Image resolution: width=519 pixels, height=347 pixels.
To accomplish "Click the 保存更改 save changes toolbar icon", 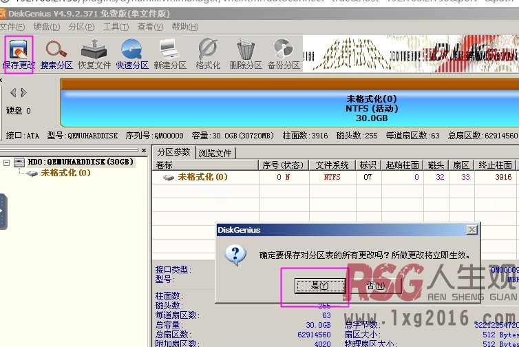I will tap(19, 54).
